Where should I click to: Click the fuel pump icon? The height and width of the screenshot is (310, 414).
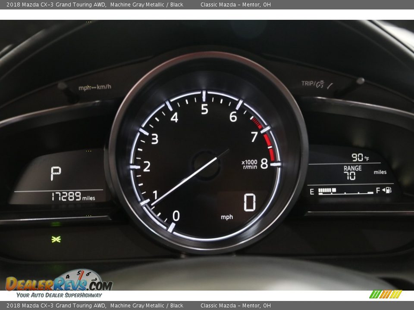(x=388, y=190)
